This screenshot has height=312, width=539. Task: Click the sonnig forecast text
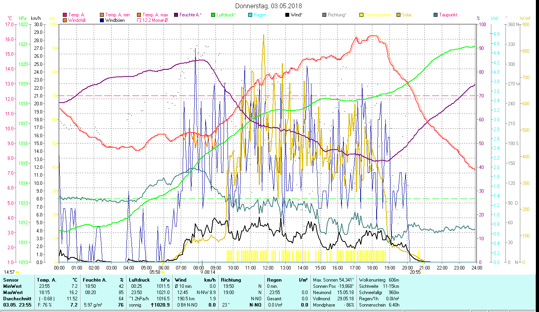135,305
